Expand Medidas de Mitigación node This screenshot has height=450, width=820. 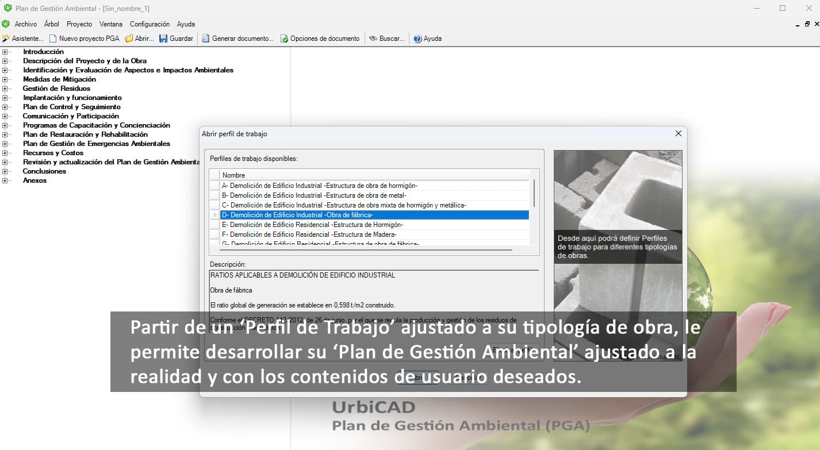(5, 79)
